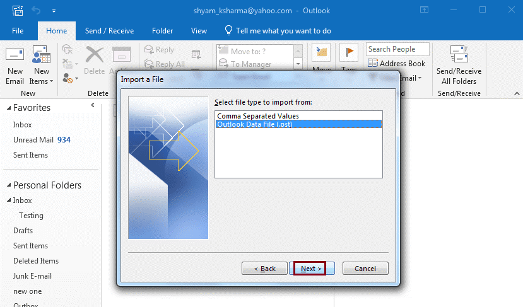The width and height of the screenshot is (523, 307).
Task: Click the Next button in dialog
Action: (310, 269)
